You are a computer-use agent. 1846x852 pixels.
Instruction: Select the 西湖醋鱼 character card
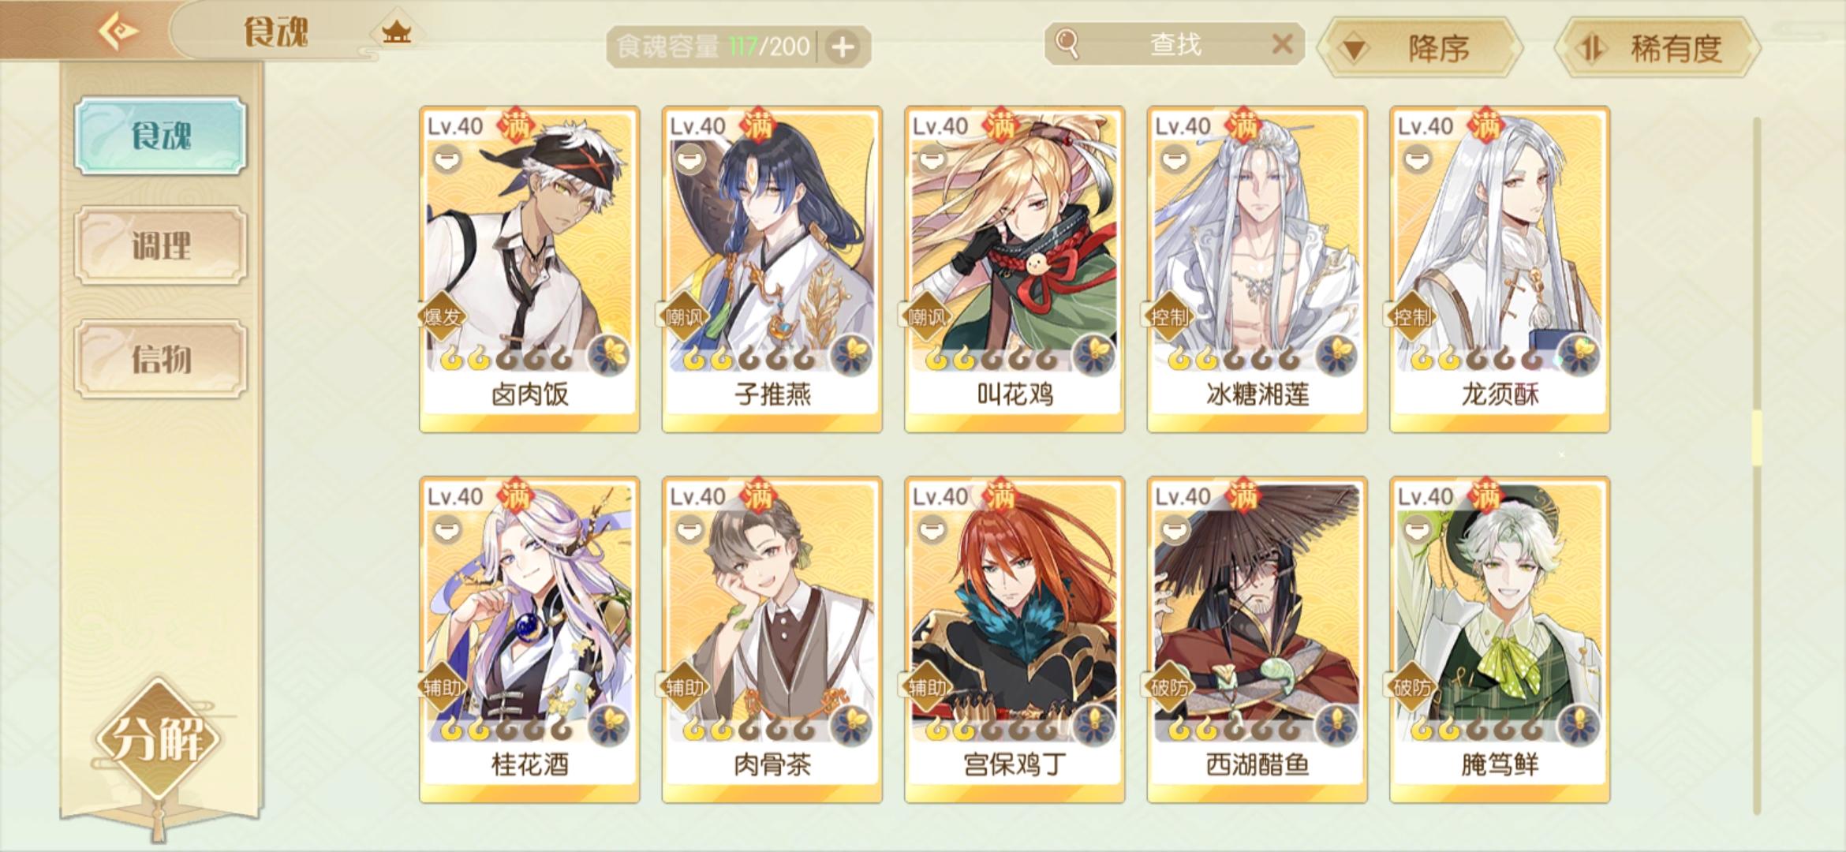pyautogui.click(x=1257, y=640)
